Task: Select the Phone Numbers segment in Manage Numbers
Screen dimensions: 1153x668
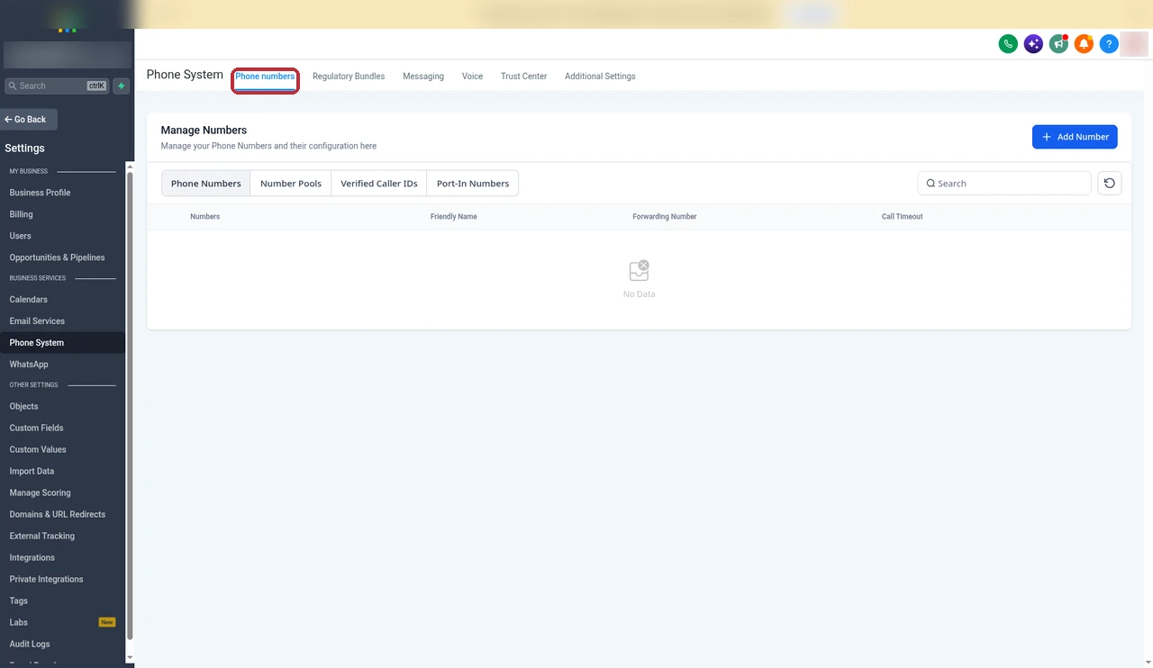Action: coord(206,184)
